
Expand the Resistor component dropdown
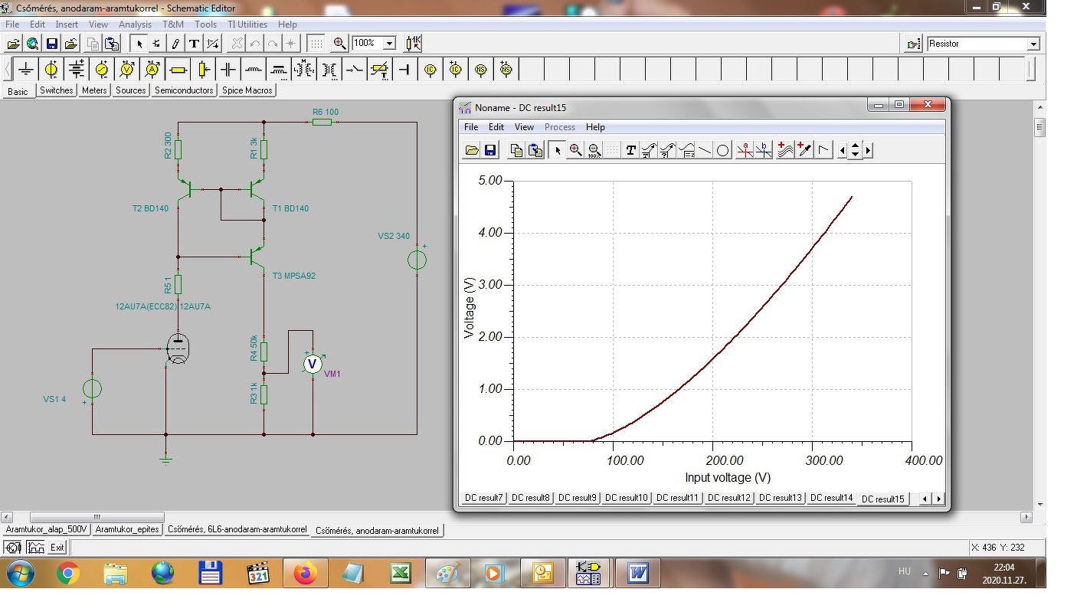click(1033, 44)
